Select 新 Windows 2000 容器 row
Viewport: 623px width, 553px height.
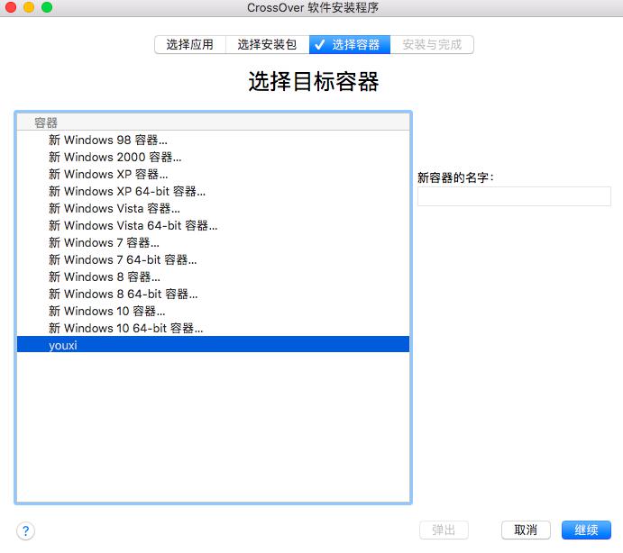click(x=213, y=157)
